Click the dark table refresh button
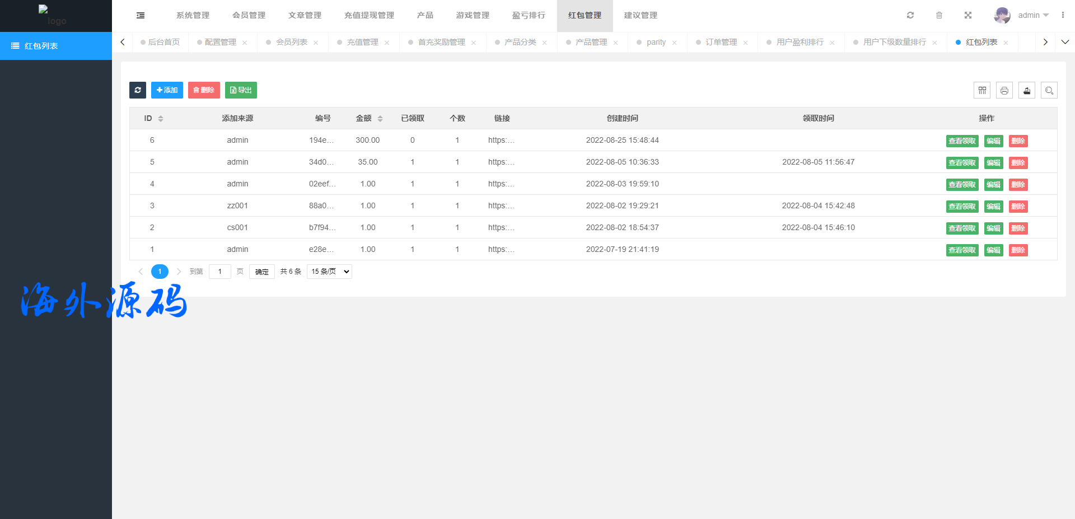 (x=138, y=90)
